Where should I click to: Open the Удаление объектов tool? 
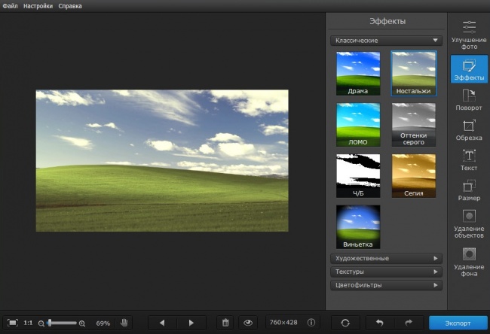(469, 223)
